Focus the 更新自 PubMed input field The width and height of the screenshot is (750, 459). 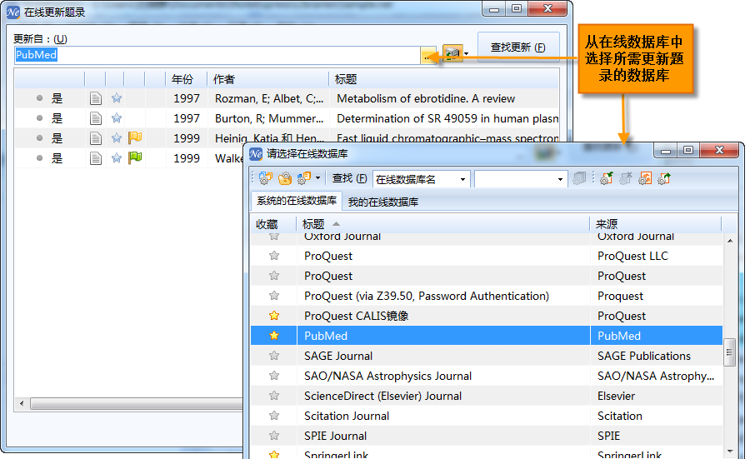click(217, 55)
